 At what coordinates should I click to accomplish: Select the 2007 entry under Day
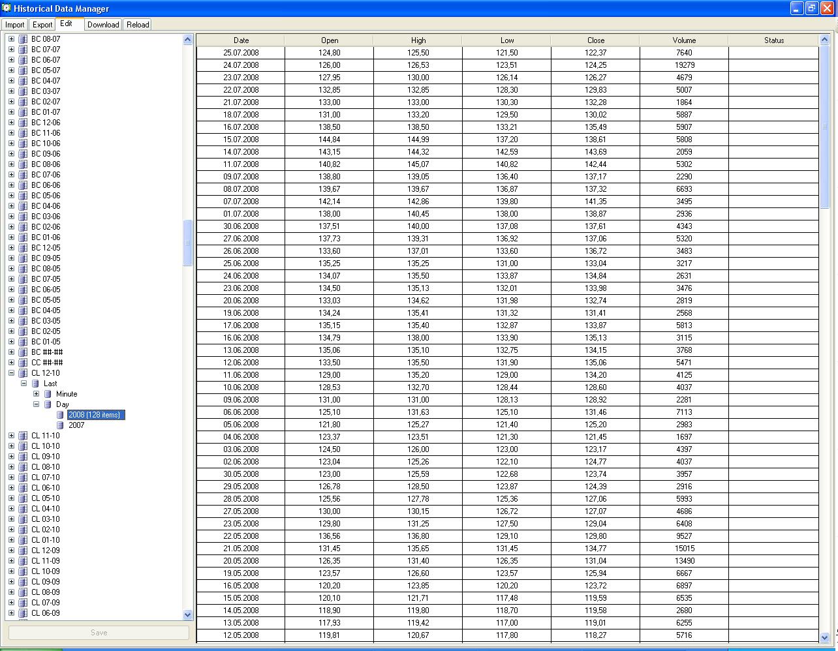tap(76, 425)
